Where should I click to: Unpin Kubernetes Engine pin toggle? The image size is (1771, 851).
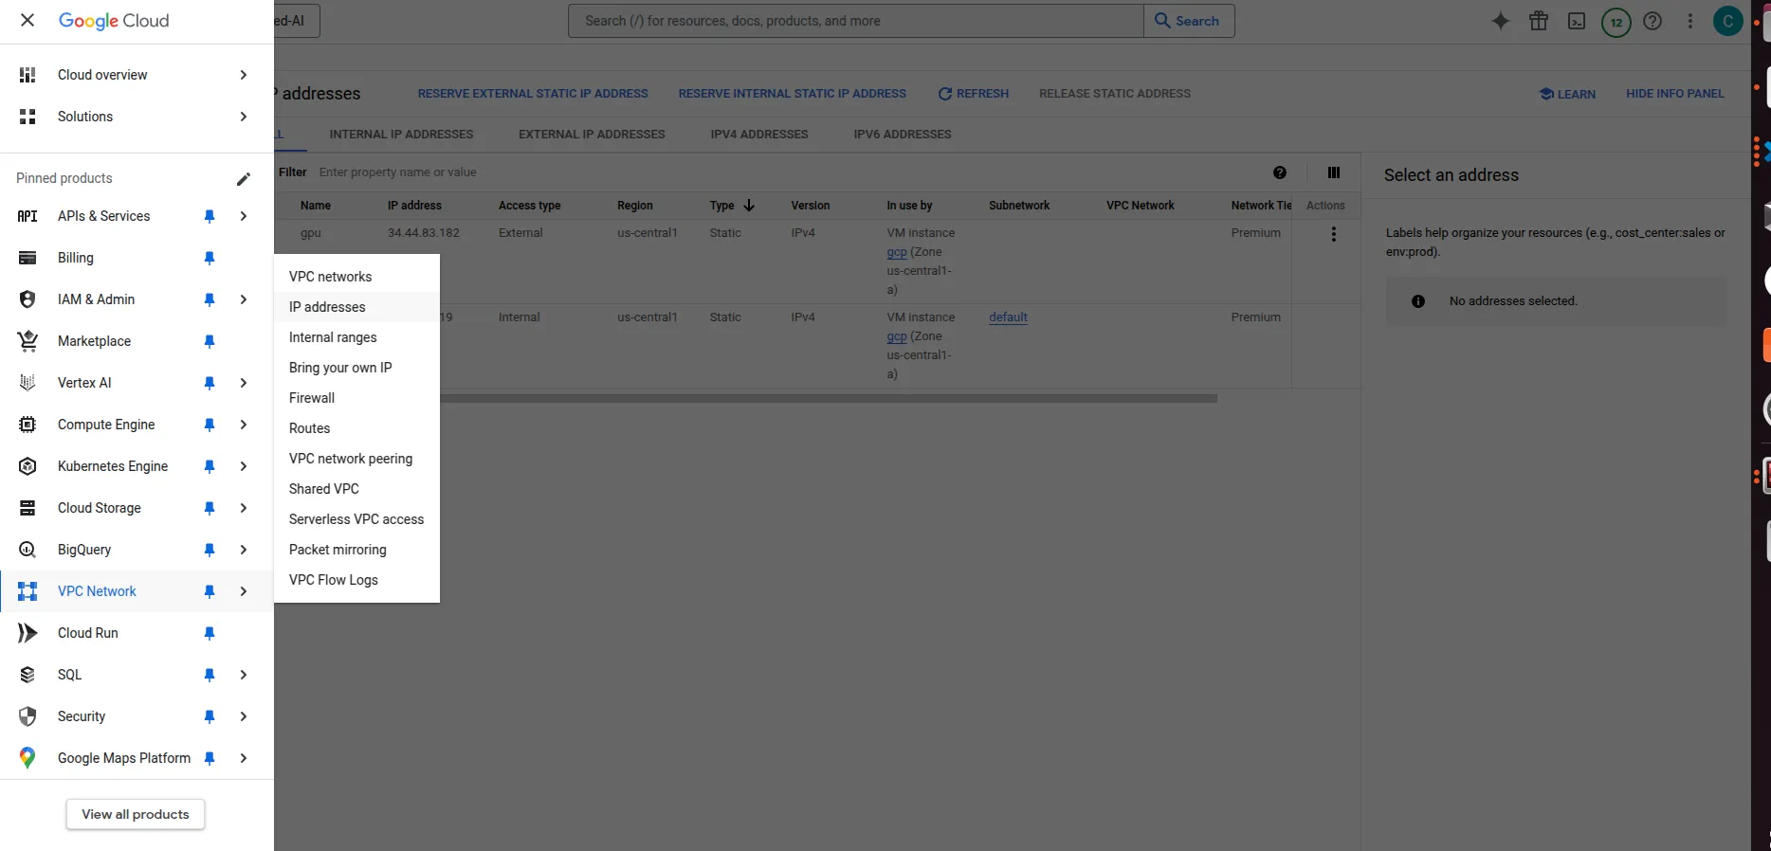click(x=210, y=466)
